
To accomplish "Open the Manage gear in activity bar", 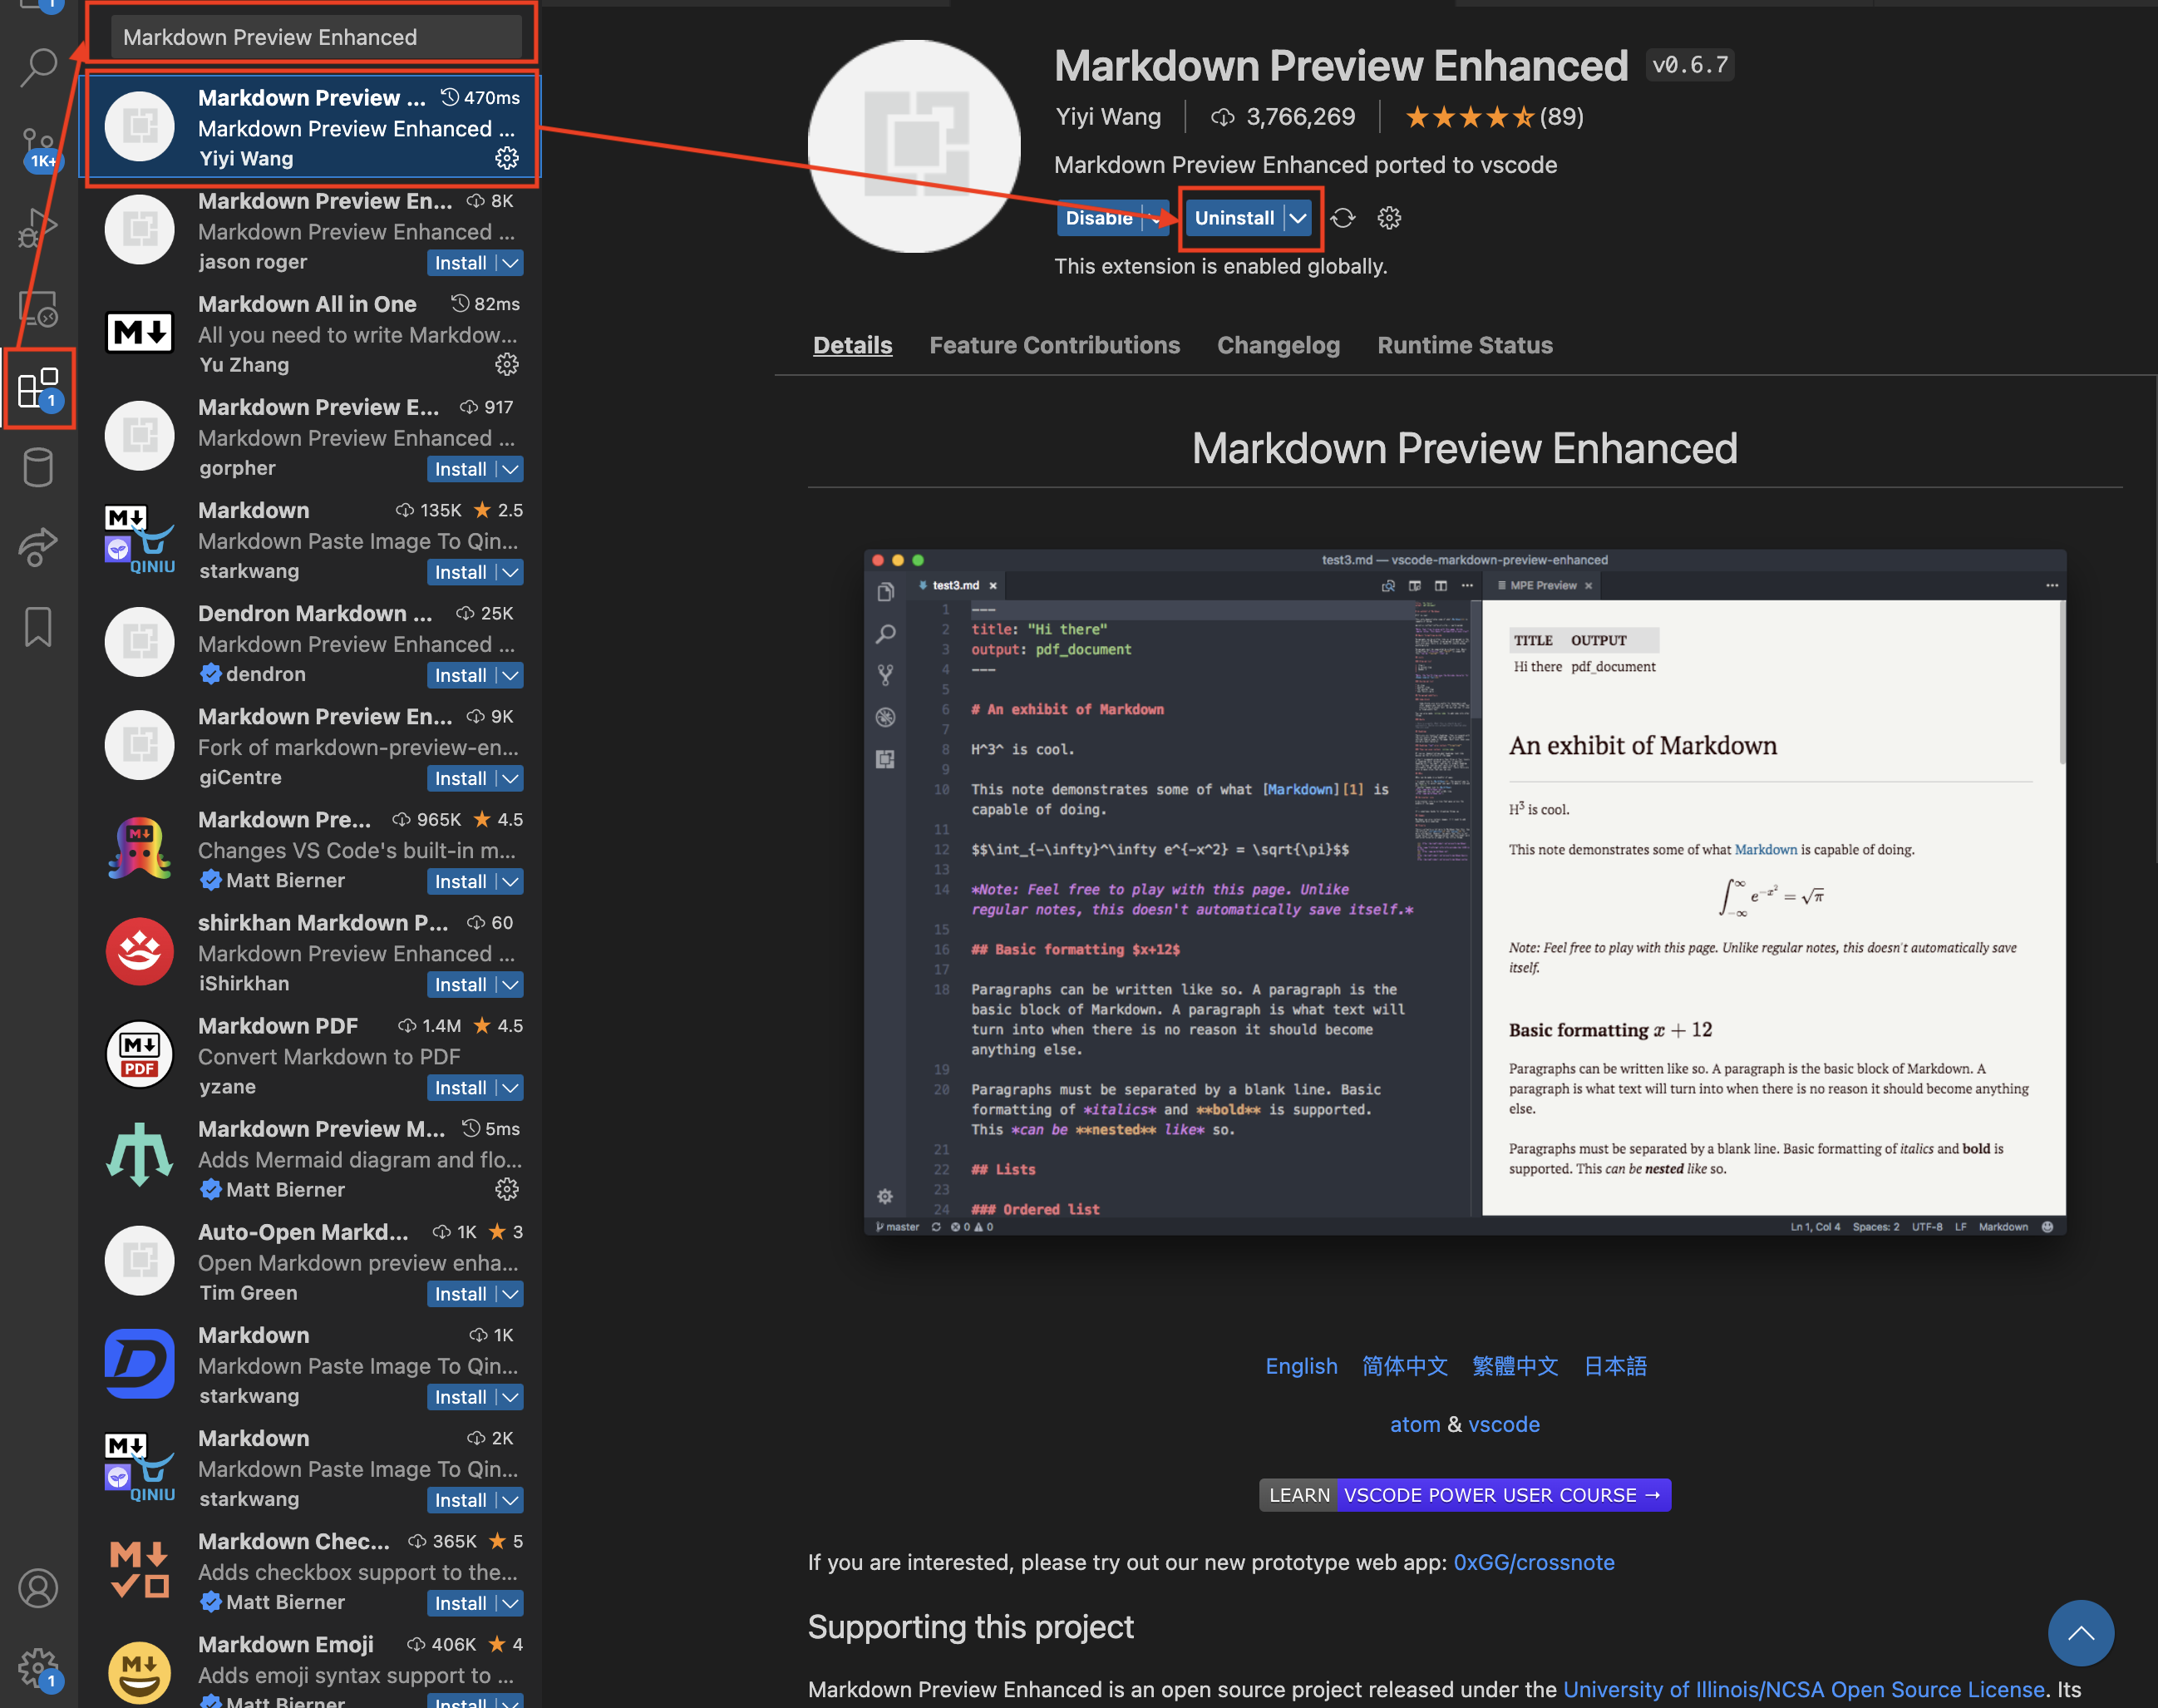I will pos(39,1668).
